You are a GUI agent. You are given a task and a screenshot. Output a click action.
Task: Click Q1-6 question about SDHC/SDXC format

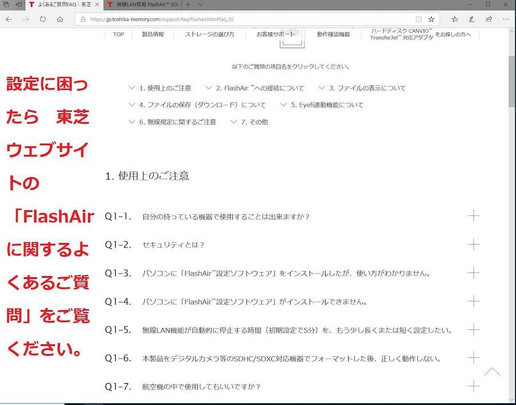coord(292,359)
